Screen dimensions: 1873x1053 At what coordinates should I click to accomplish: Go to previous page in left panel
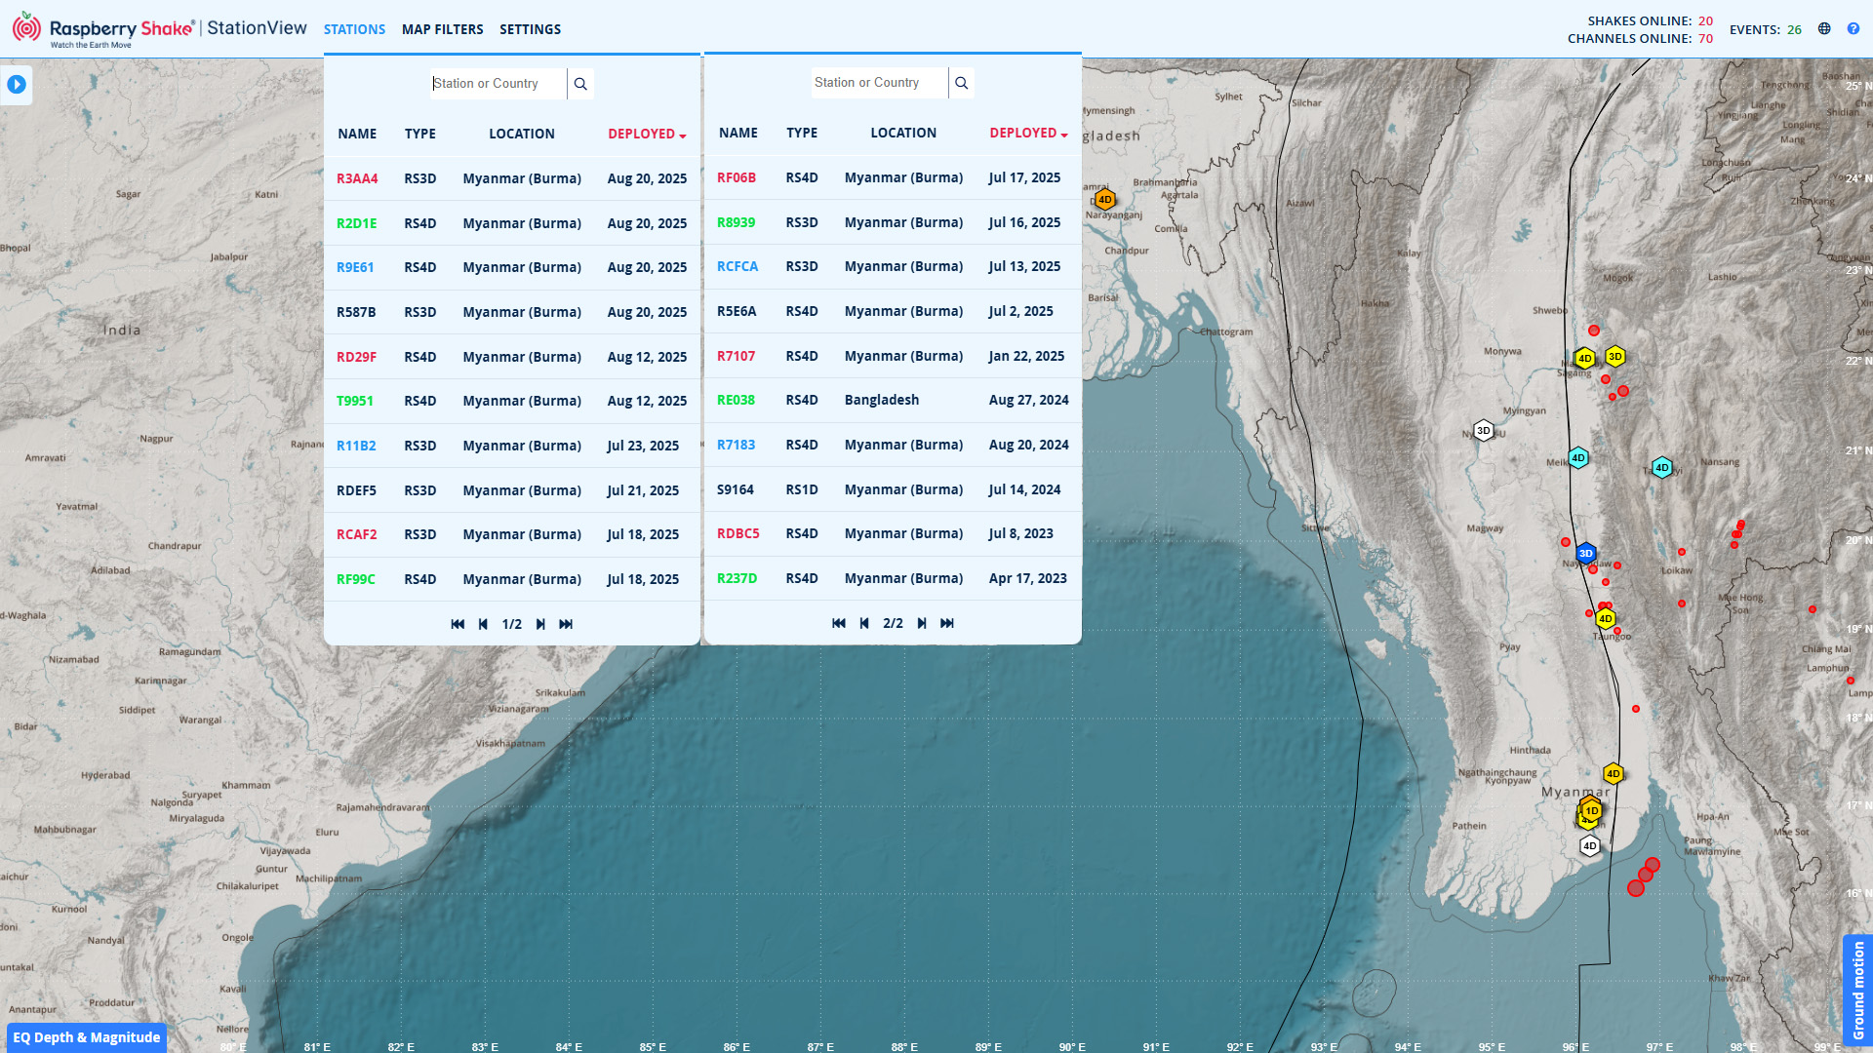click(483, 624)
